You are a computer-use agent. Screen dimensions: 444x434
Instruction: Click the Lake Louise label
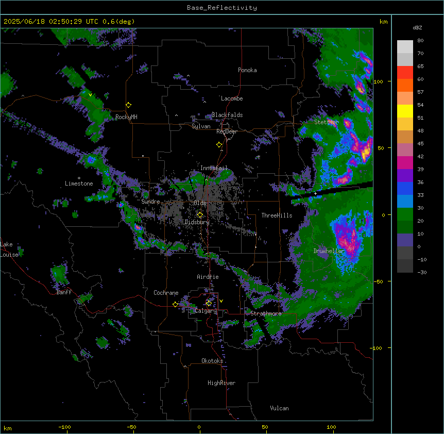[x=9, y=249]
